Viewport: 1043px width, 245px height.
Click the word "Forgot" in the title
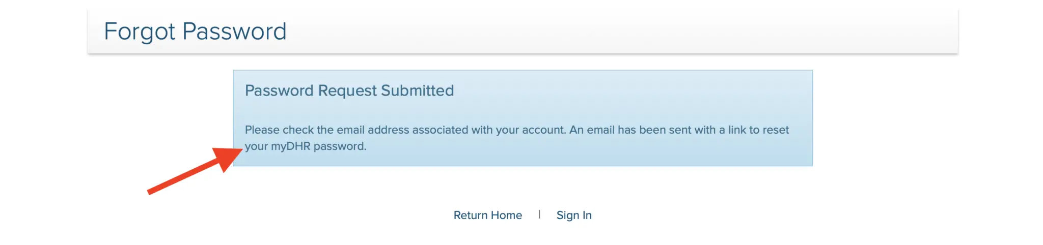[140, 32]
